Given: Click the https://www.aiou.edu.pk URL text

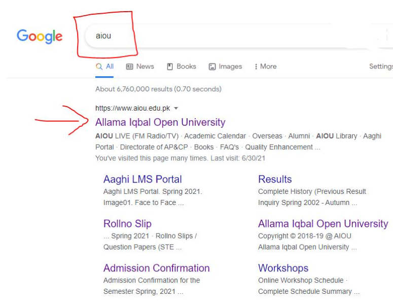Looking at the screenshot, I should point(132,108).
